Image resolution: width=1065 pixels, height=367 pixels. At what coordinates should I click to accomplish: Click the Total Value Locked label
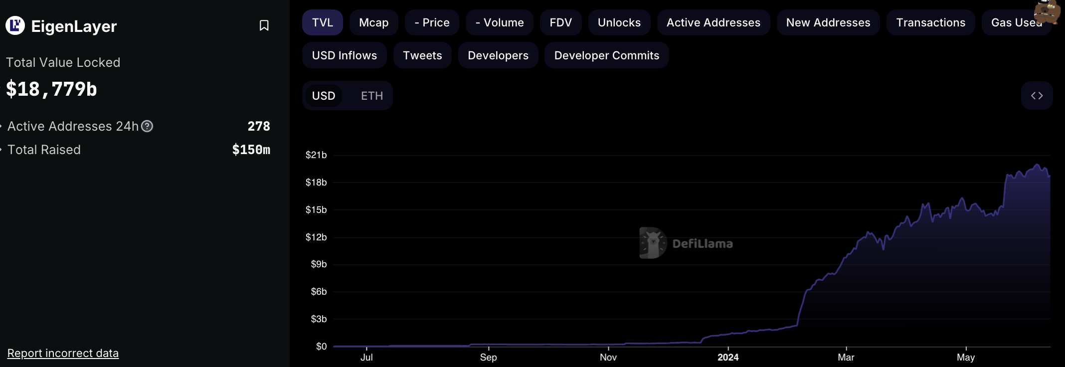(x=63, y=62)
